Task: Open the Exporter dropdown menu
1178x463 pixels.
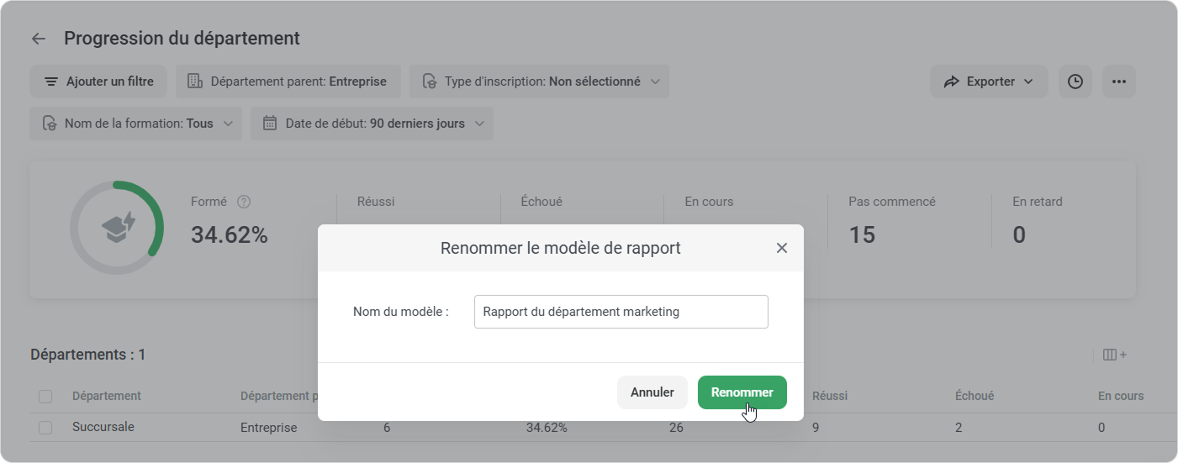Action: tap(989, 82)
